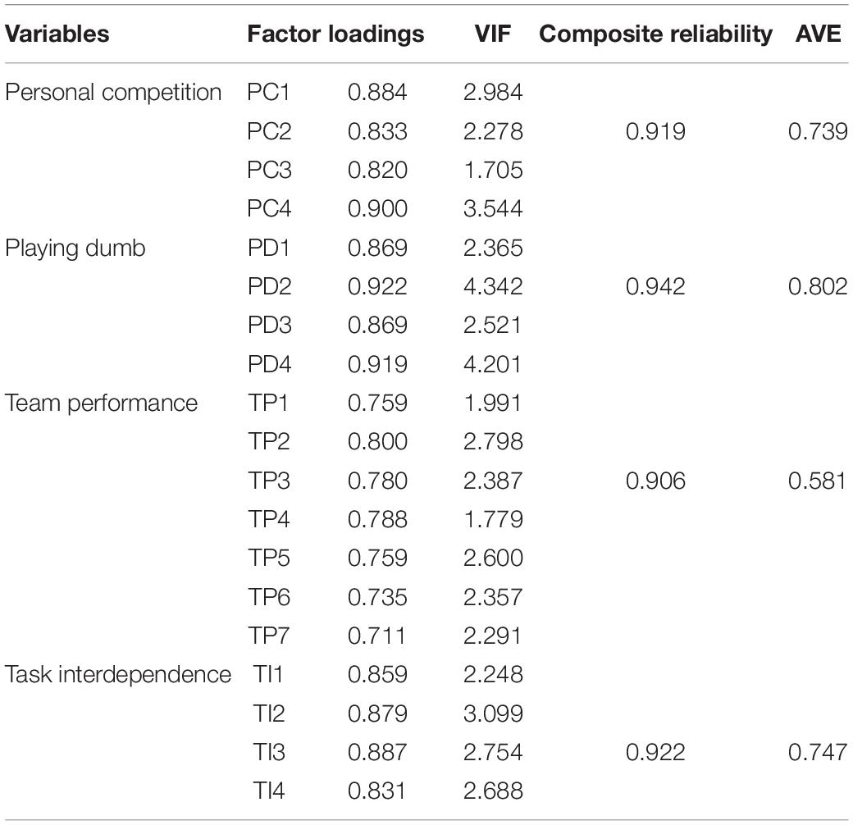Click TI3 factor loading 0.887
The width and height of the screenshot is (853, 825).
click(x=377, y=752)
